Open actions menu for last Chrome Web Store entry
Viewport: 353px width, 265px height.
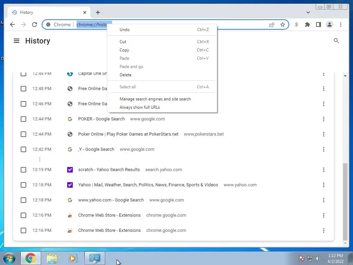click(x=323, y=230)
